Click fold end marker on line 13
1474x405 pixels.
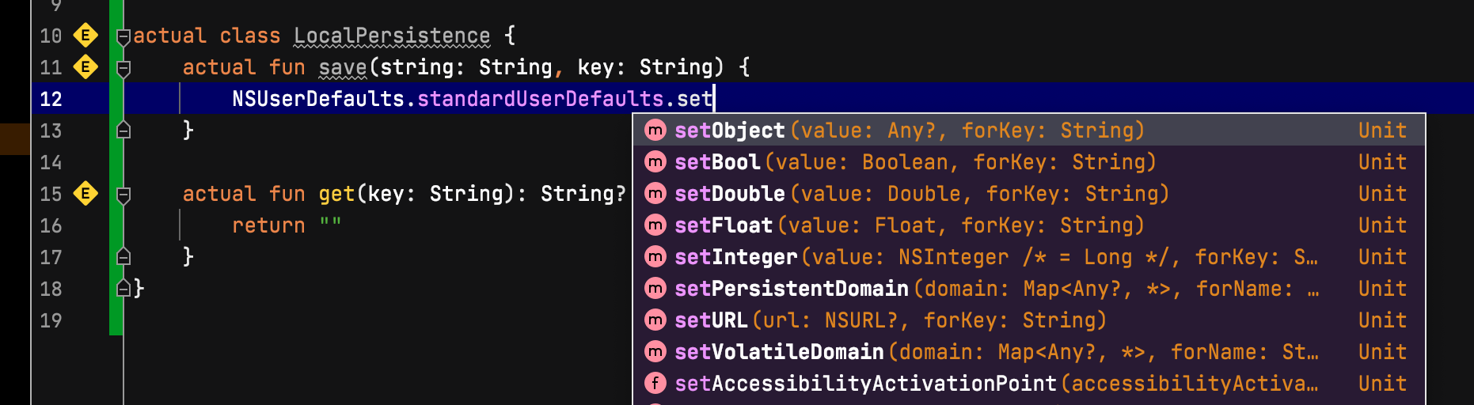click(123, 130)
